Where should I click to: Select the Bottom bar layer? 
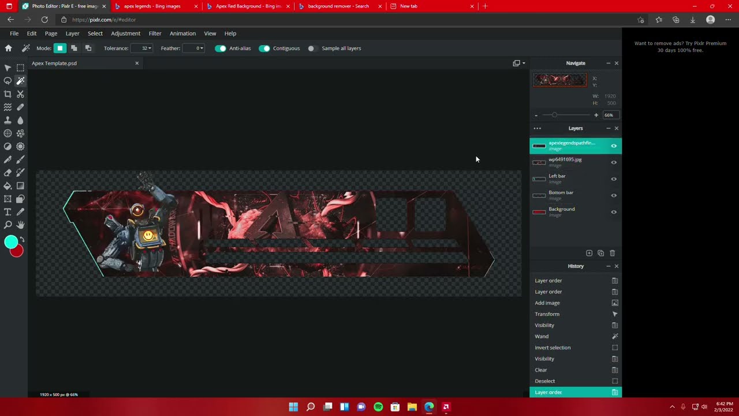(x=576, y=195)
